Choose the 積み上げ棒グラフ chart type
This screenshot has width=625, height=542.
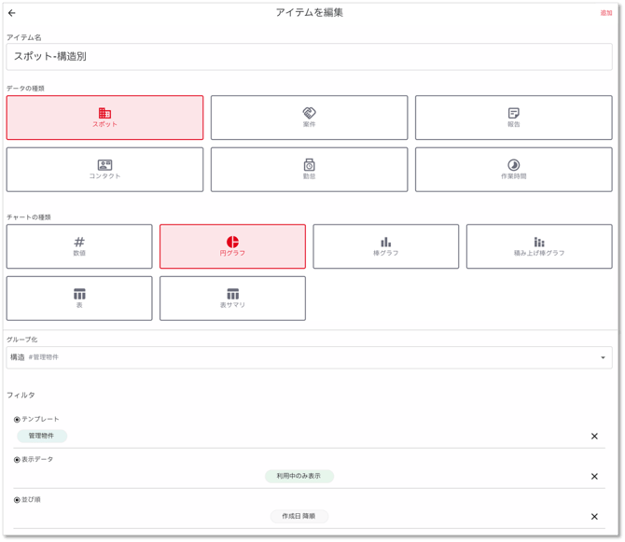coord(539,246)
